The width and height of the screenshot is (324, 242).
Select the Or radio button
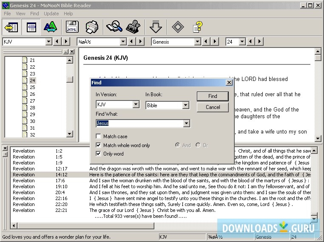[x=198, y=145]
